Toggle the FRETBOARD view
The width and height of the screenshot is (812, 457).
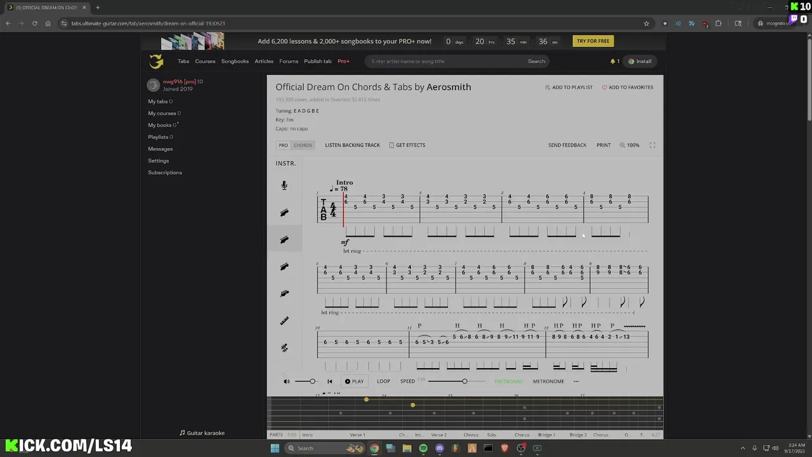(509, 381)
